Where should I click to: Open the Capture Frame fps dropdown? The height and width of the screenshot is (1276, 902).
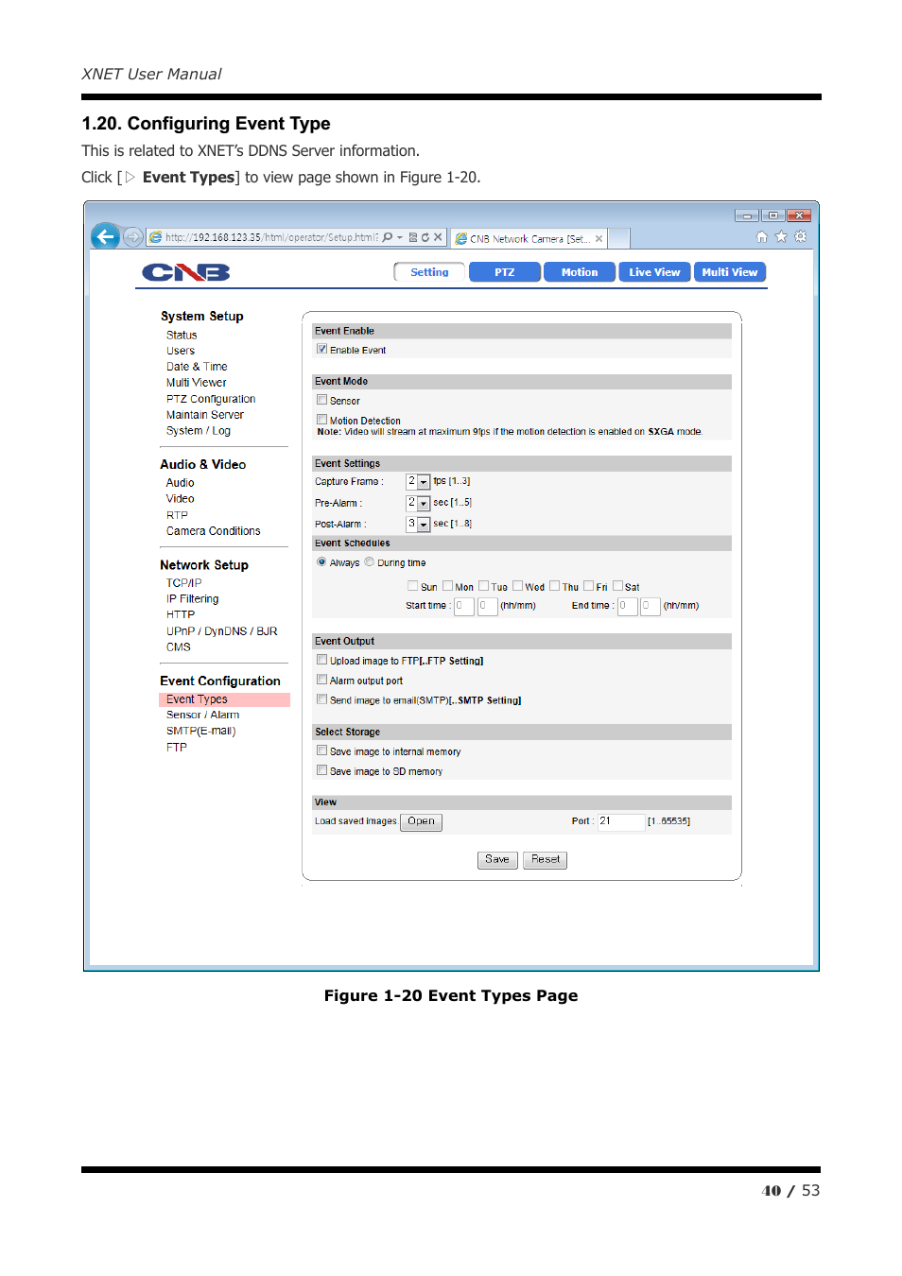point(418,482)
